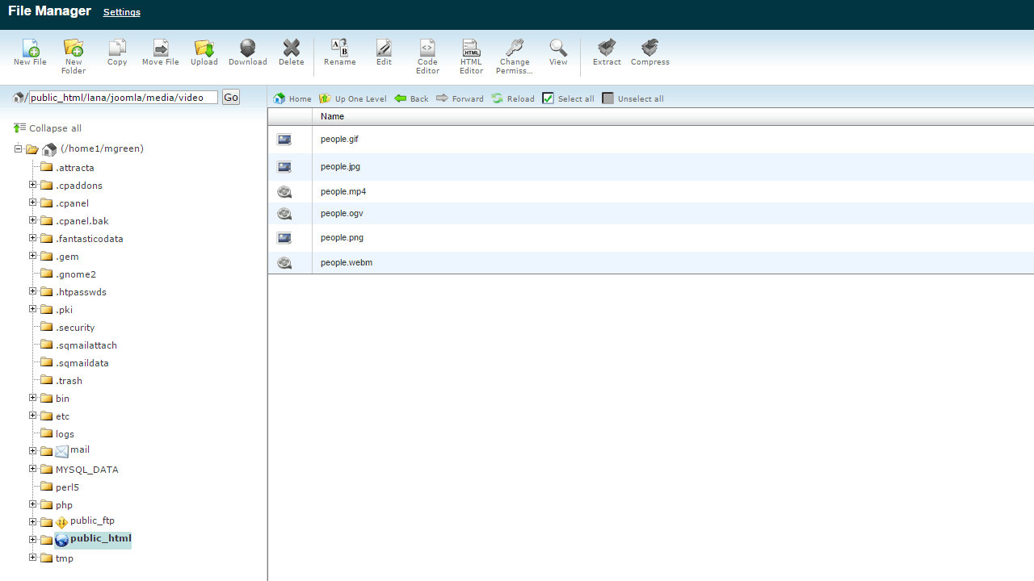Click the Delete X icon
The image size is (1034, 581).
pyautogui.click(x=292, y=48)
